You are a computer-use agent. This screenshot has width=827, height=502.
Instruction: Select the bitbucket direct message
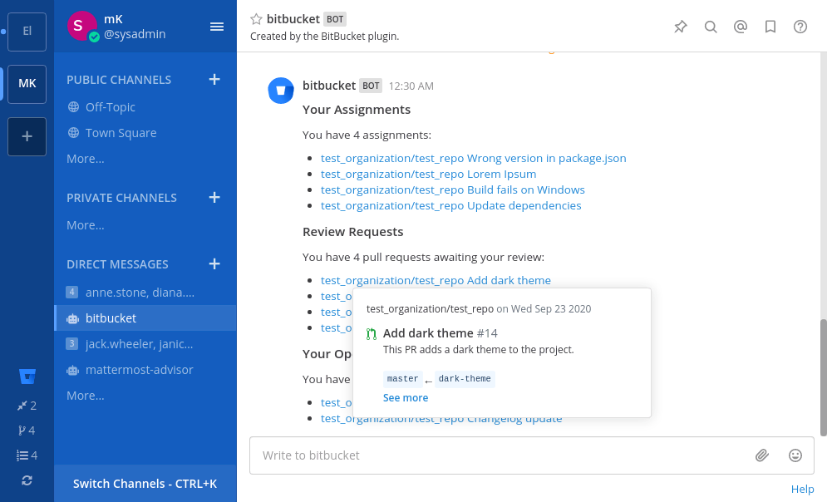pos(145,318)
